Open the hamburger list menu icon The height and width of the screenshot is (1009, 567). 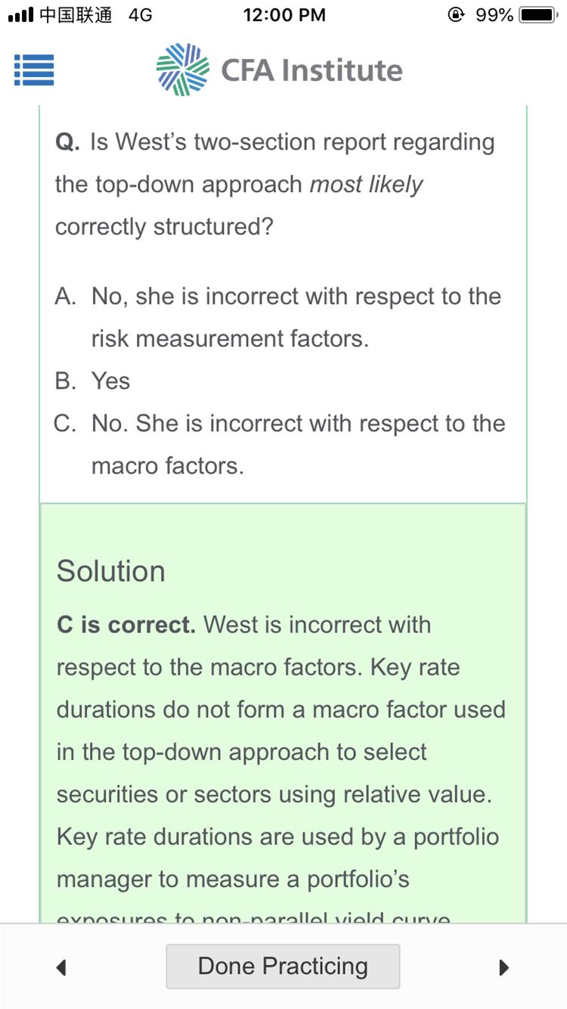[x=34, y=70]
